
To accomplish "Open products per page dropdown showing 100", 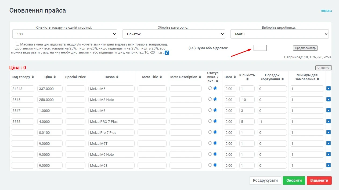I will coord(65,34).
